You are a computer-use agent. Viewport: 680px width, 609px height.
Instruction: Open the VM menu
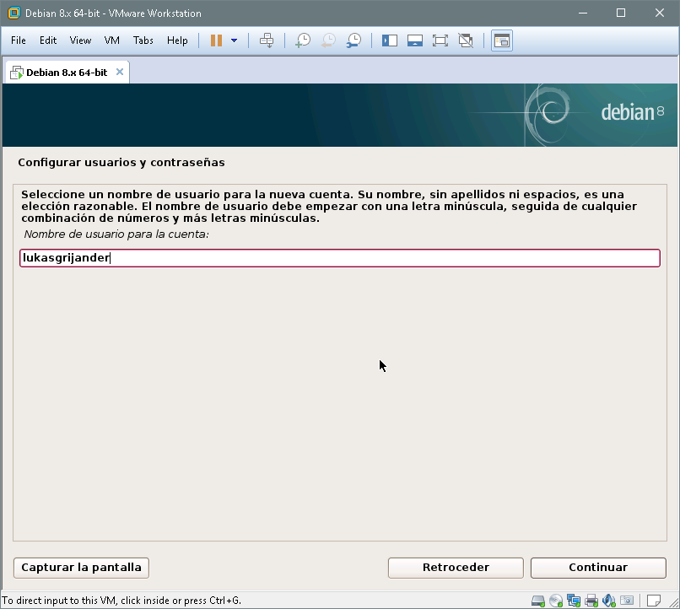[112, 40]
